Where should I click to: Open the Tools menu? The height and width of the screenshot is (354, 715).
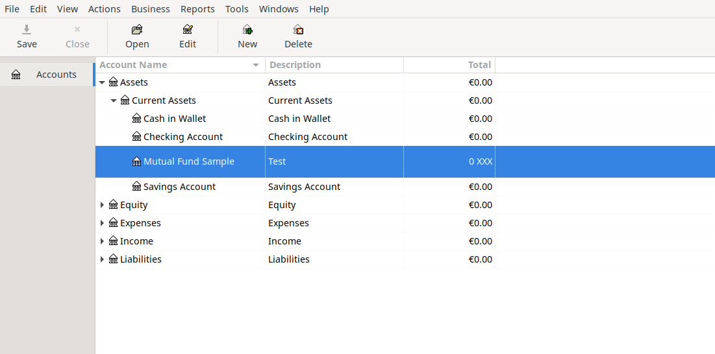(x=236, y=9)
